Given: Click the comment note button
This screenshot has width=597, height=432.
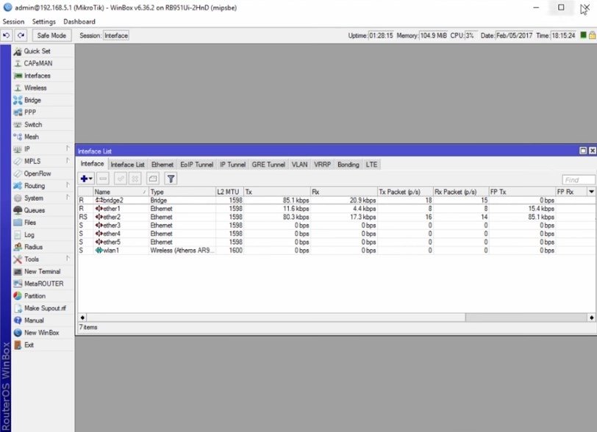Looking at the screenshot, I should coord(153,179).
